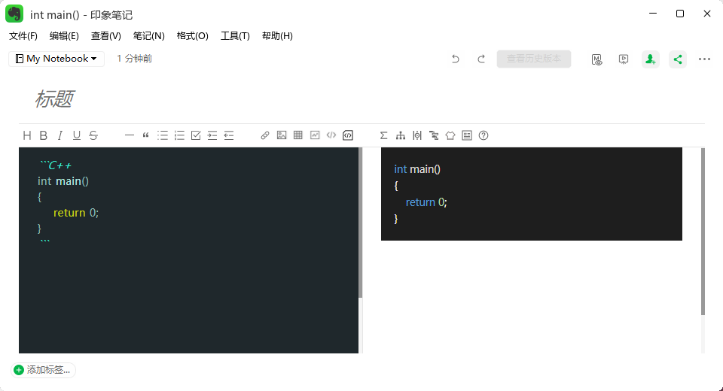Screen dimensions: 723x391
Task: Open the more options ellipsis menu
Action: 705,59
